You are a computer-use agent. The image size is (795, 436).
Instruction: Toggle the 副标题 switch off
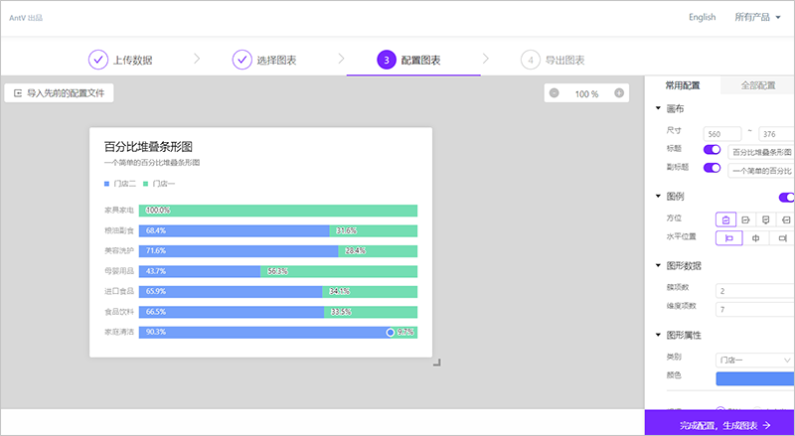tap(712, 168)
